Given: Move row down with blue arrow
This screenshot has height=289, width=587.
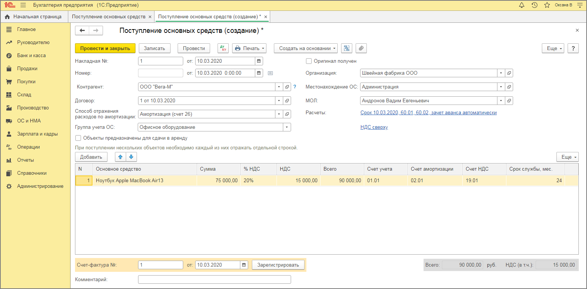Looking at the screenshot, I should point(131,157).
